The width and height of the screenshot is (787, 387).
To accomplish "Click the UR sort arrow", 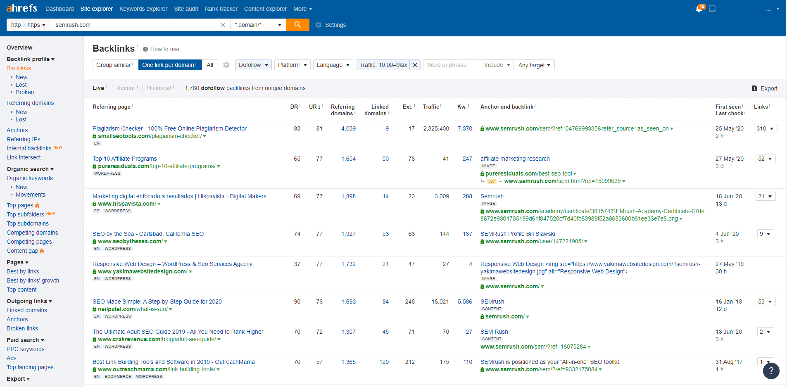I will coord(319,107).
